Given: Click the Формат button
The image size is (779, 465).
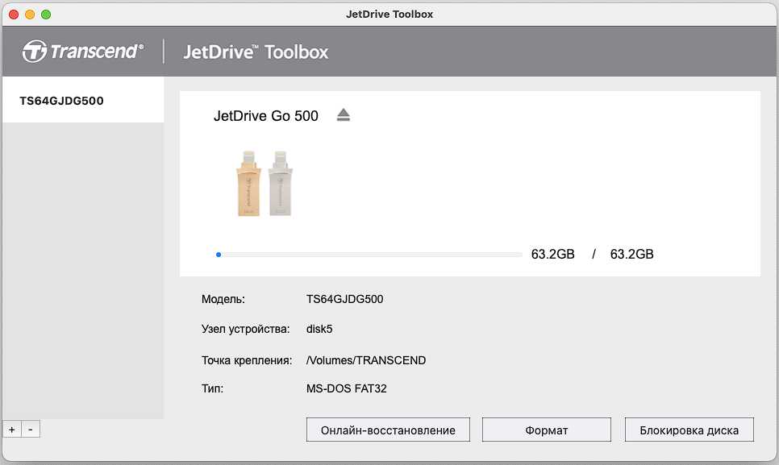Looking at the screenshot, I should [547, 430].
